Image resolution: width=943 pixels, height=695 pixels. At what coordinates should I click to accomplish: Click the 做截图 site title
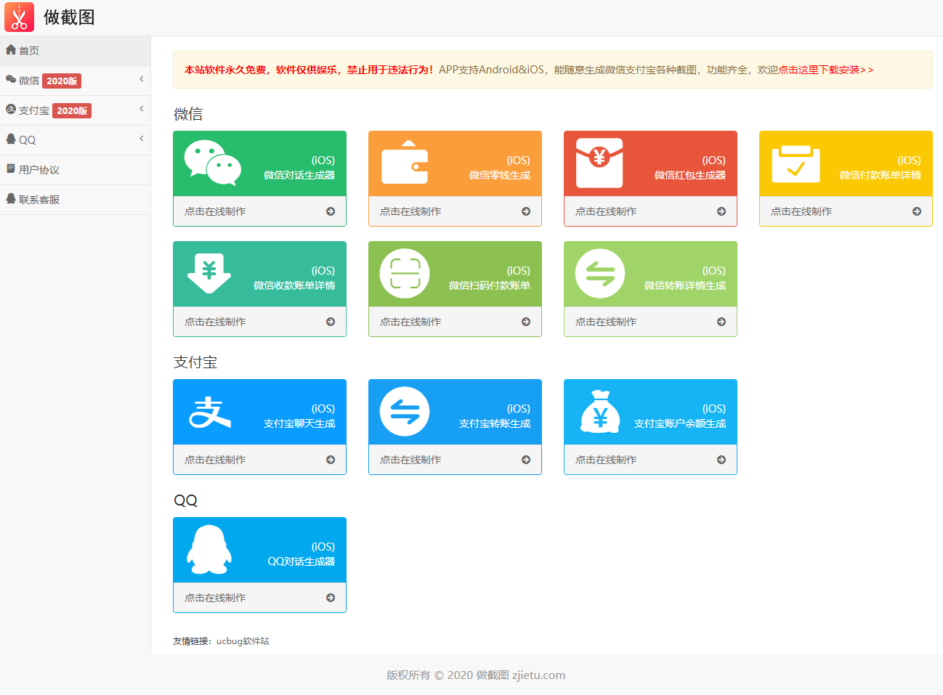pyautogui.click(x=69, y=17)
